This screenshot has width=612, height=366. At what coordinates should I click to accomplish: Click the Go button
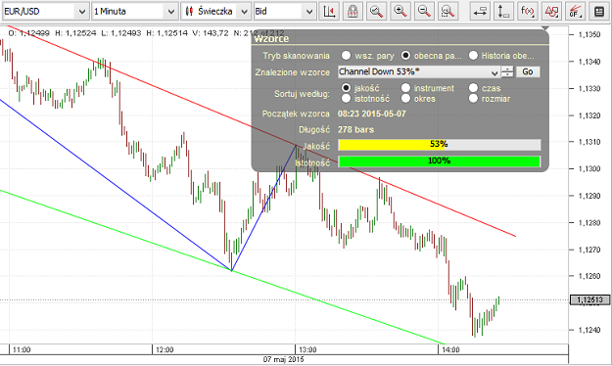(x=528, y=71)
